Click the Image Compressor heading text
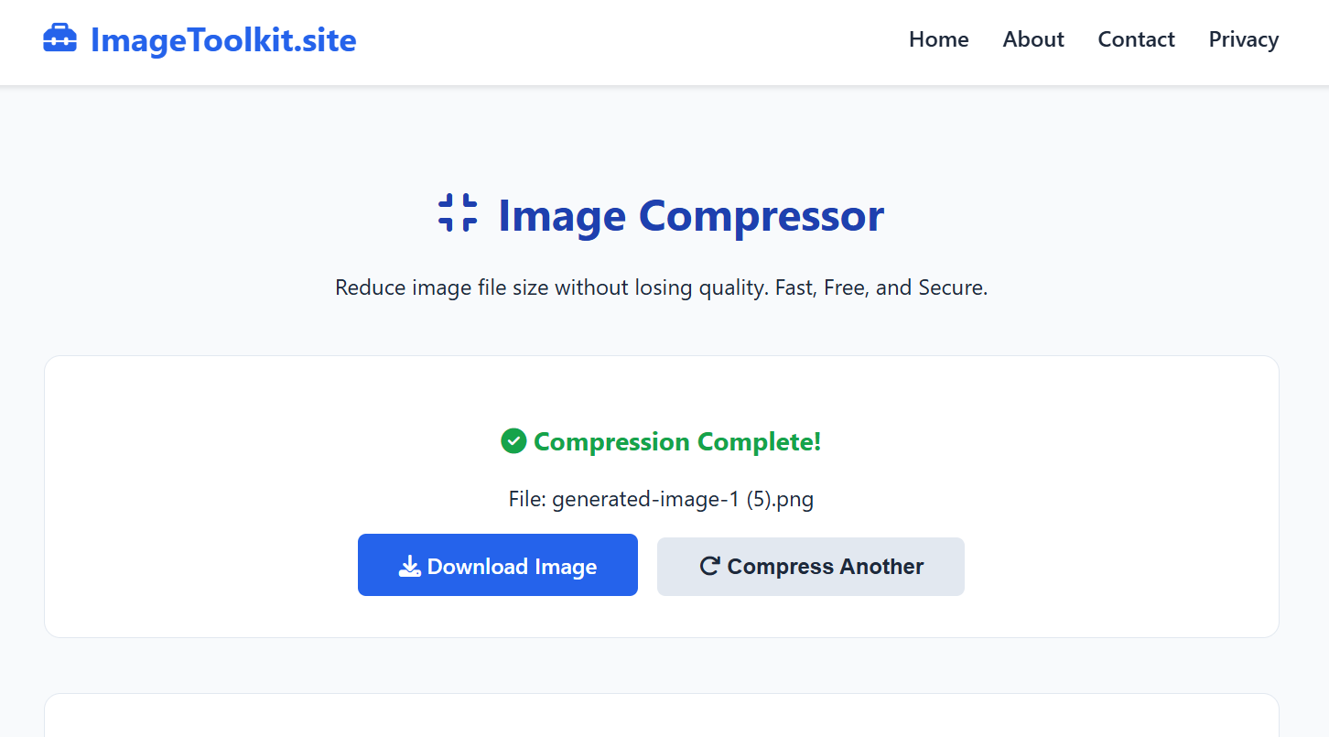 690,215
